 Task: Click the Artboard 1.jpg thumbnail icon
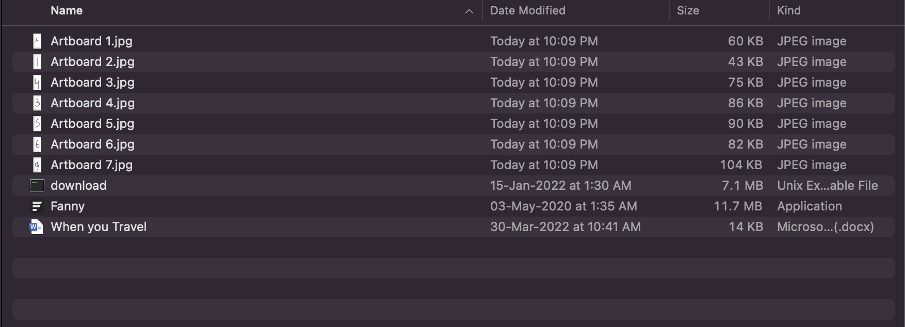tap(37, 41)
